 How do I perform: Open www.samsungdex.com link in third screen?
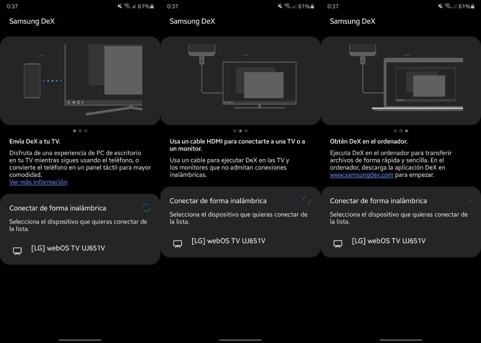(362, 175)
